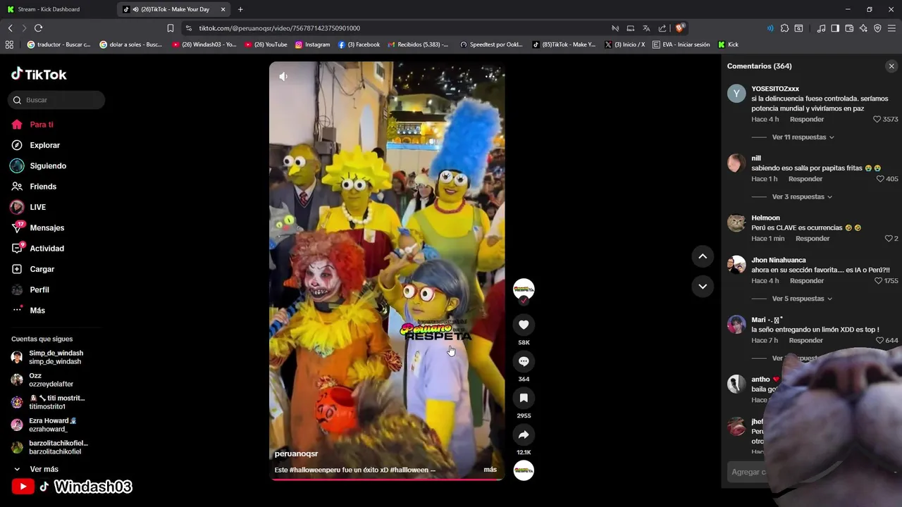Viewport: 902px width, 507px height.
Task: Go back in browser history
Action: (x=10, y=28)
